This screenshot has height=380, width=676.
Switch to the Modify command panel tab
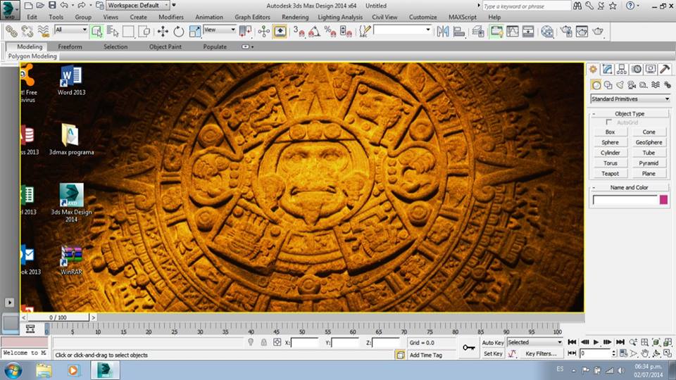(x=608, y=69)
